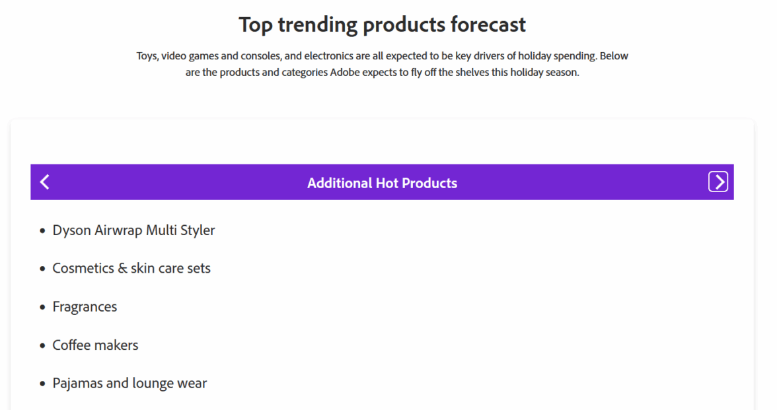Select "Pajamas and lounge wear" in list
Screen dimensions: 777x410
click(129, 384)
